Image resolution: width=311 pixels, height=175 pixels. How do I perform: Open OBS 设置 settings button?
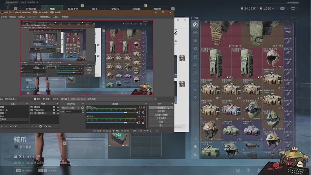(161, 122)
